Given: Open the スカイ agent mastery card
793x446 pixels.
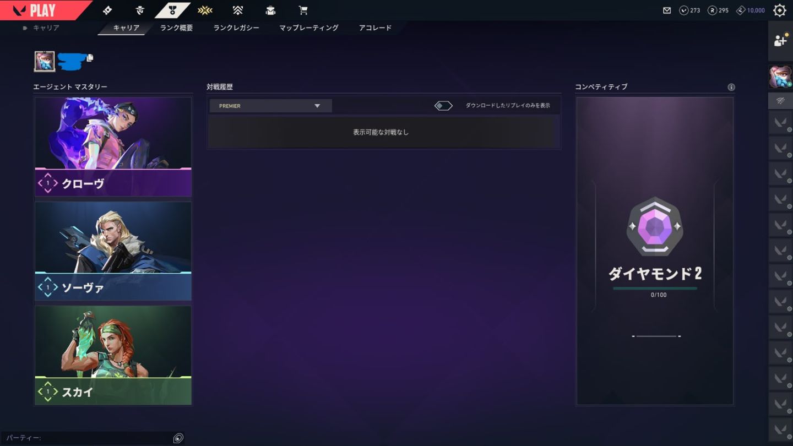Looking at the screenshot, I should pos(113,356).
